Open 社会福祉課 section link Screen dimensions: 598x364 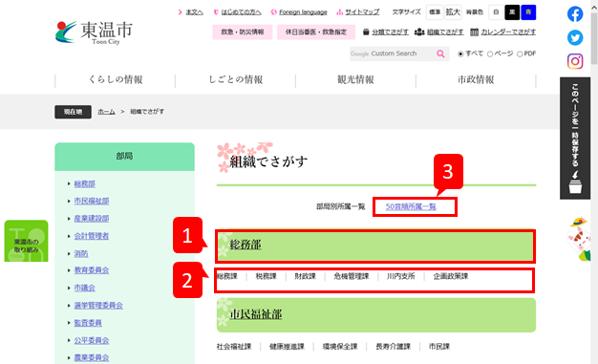[234, 347]
